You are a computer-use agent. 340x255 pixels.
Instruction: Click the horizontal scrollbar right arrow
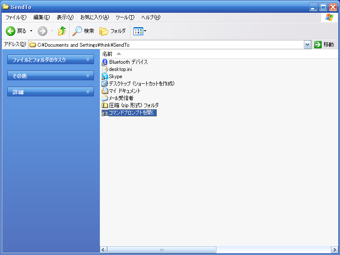click(x=334, y=250)
